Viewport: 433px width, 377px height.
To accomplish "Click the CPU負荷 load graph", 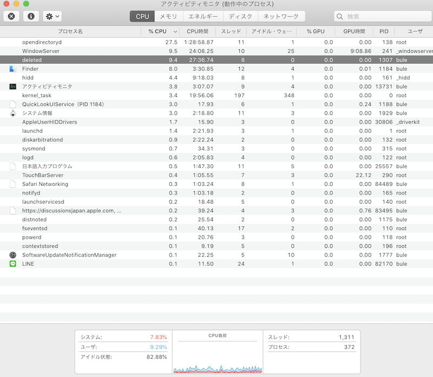I will pos(217,355).
